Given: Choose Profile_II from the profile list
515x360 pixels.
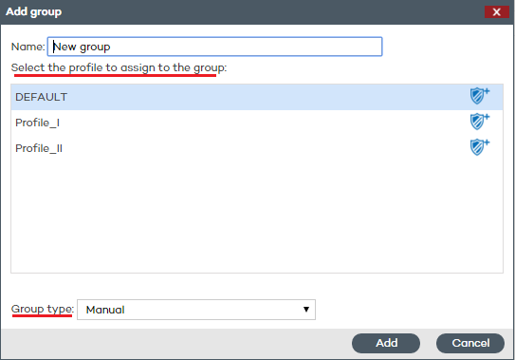Looking at the screenshot, I should pyautogui.click(x=257, y=148).
